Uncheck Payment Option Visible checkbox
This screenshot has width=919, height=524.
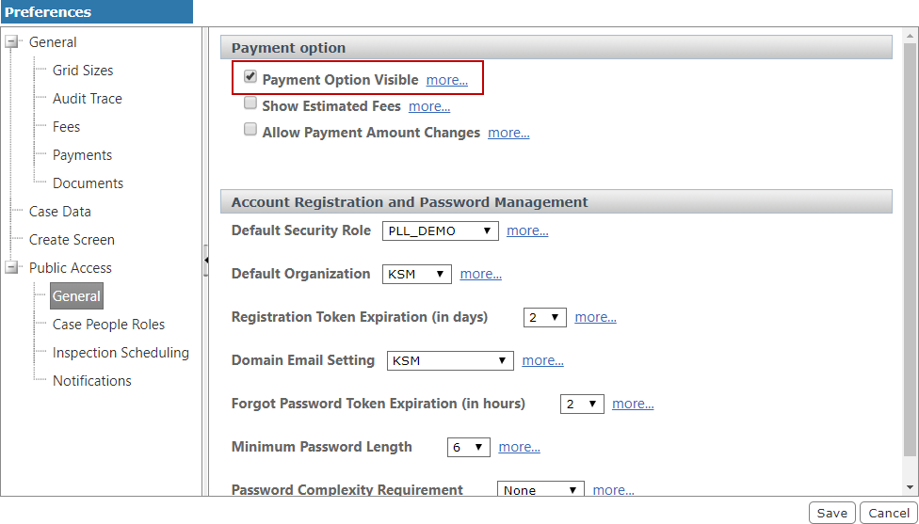coord(250,77)
